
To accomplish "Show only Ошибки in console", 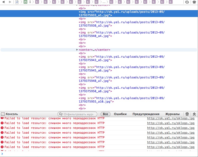I will point(120,114).
